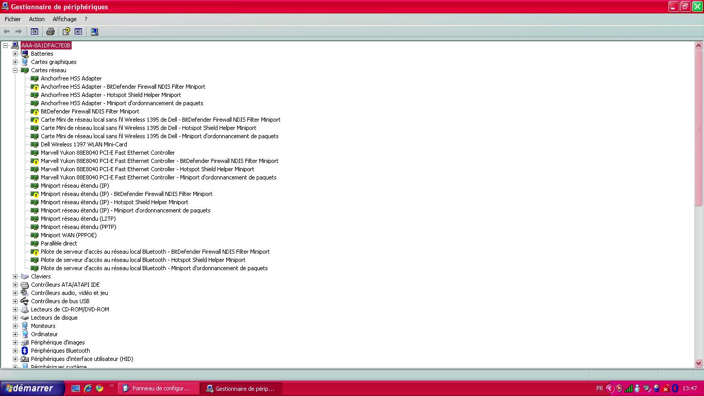Click the Back arrow in toolbar

(x=7, y=31)
